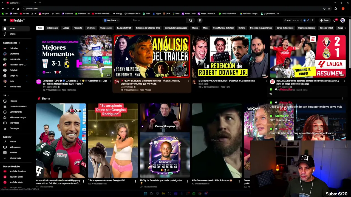351x197 pixels.
Task: Open Descargas in the sidebar
Action: [x=16, y=128]
